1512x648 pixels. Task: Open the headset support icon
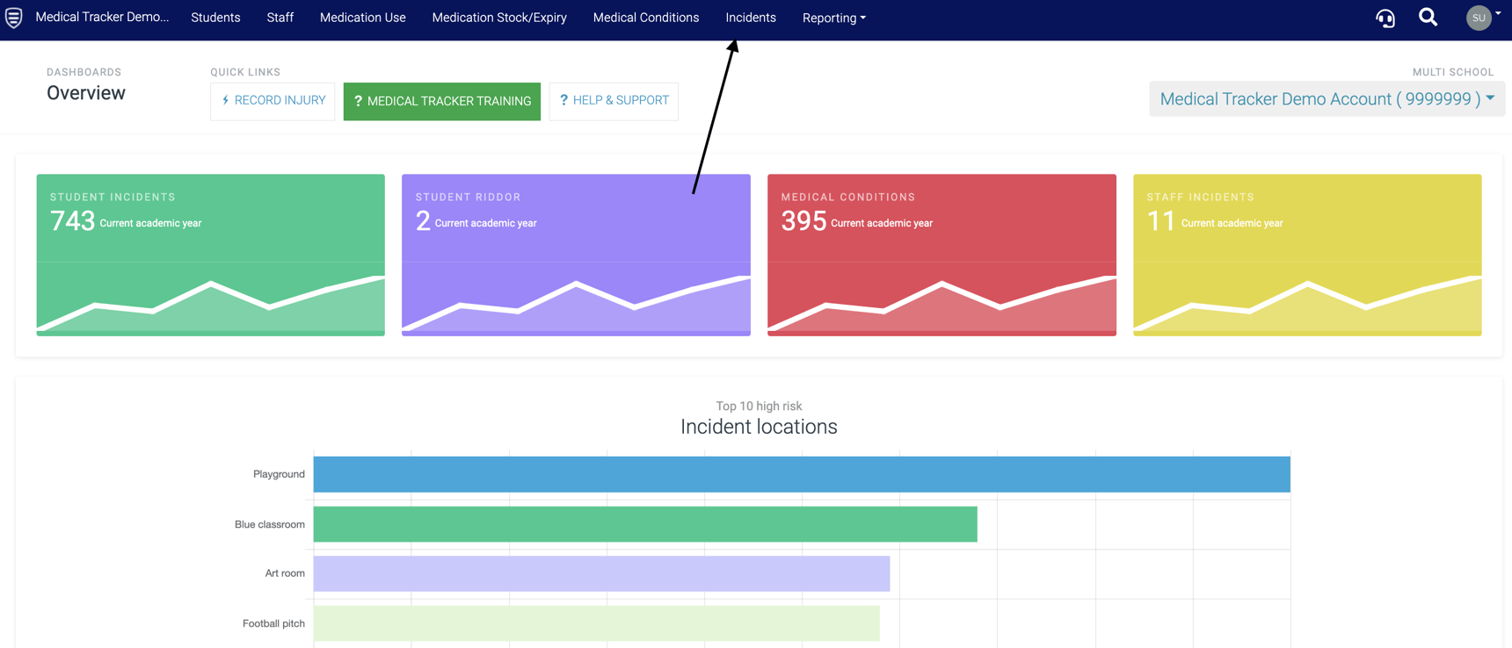(1385, 18)
